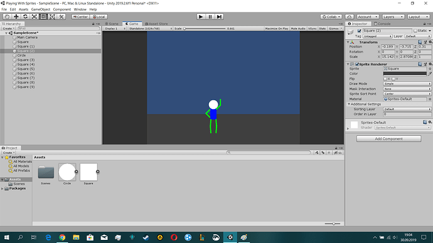This screenshot has height=243, width=433.
Task: Open the GameObject menu
Action: pyautogui.click(x=41, y=9)
